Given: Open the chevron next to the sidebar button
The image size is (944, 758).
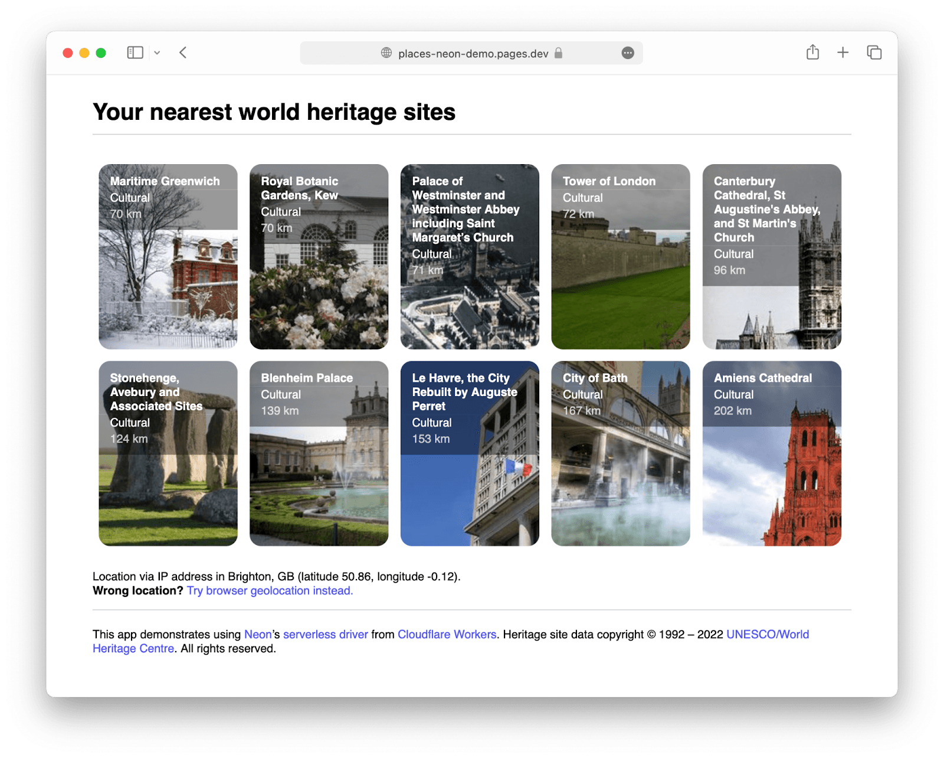Looking at the screenshot, I should [x=157, y=53].
